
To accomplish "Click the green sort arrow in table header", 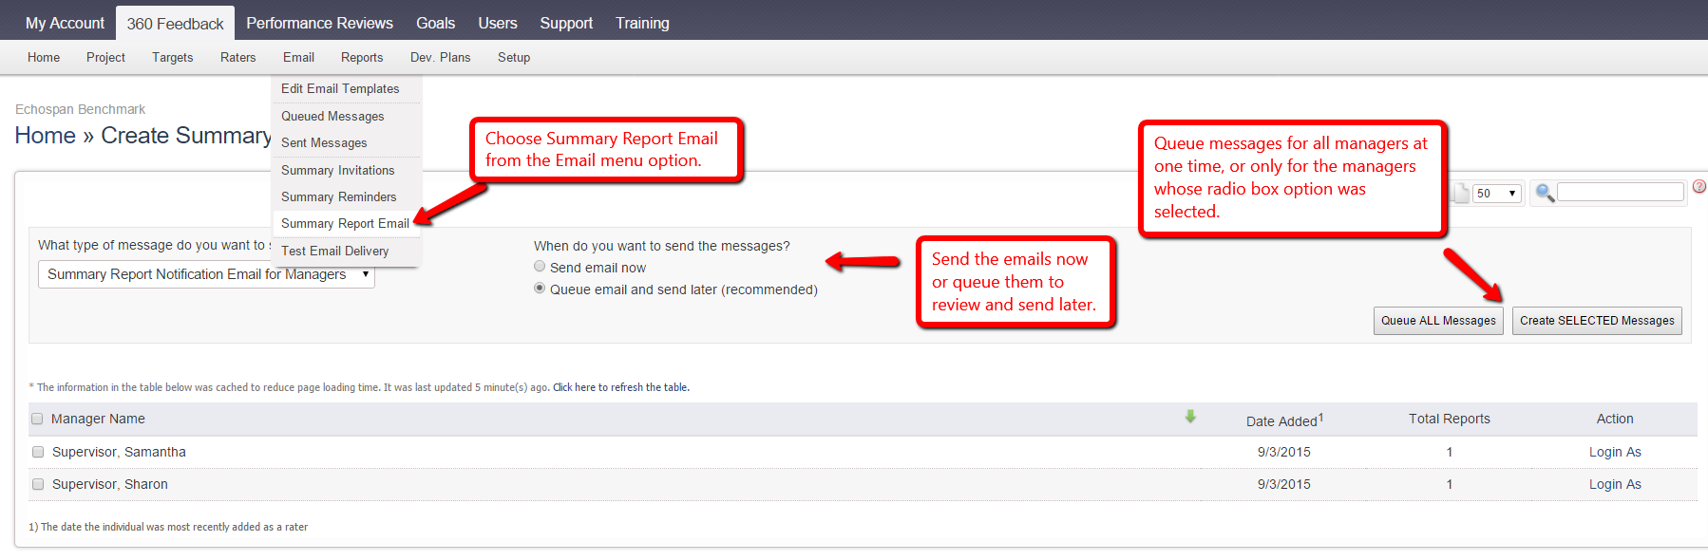I will point(1190,417).
